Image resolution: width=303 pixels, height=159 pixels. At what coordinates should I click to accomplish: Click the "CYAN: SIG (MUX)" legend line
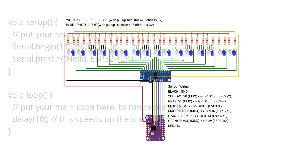[197, 116]
